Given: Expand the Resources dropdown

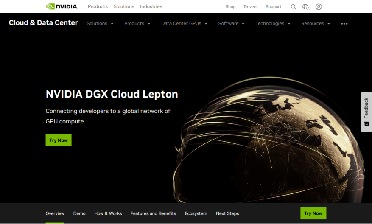Looking at the screenshot, I should (x=316, y=23).
